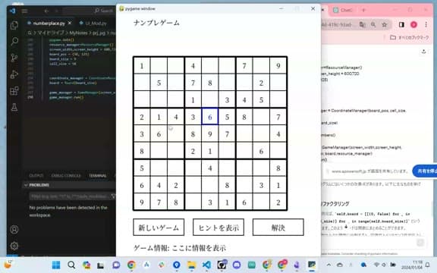Open the DEBUG CONSOLE panel tab
The height and width of the screenshot is (273, 437).
66,175
